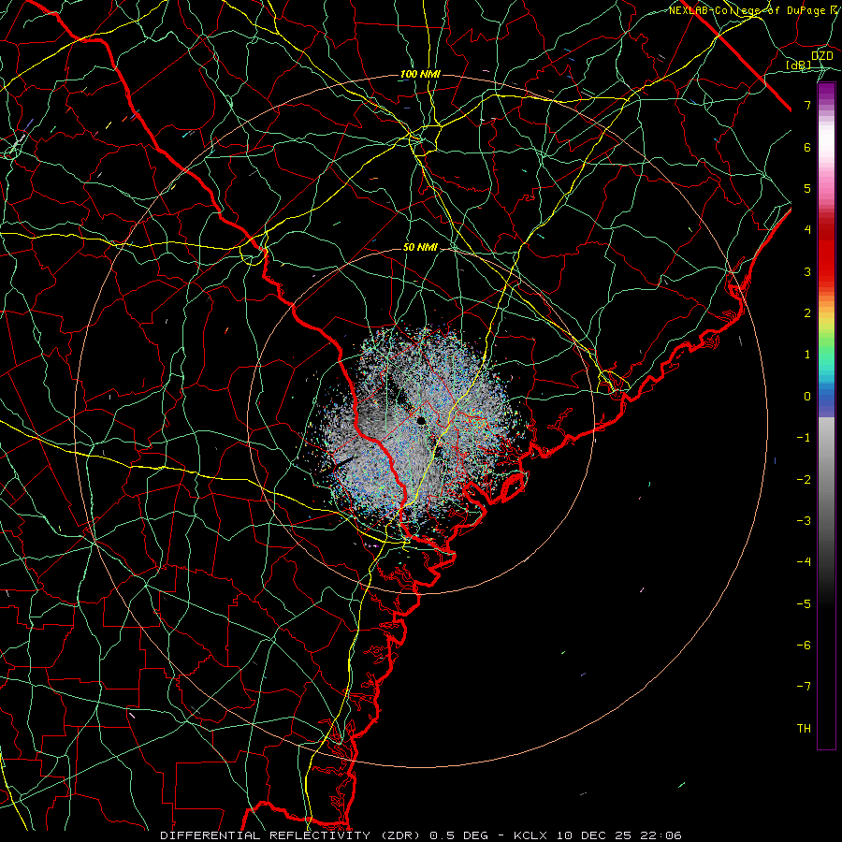
Task: Click the -3 value on the color scale
Action: (804, 521)
